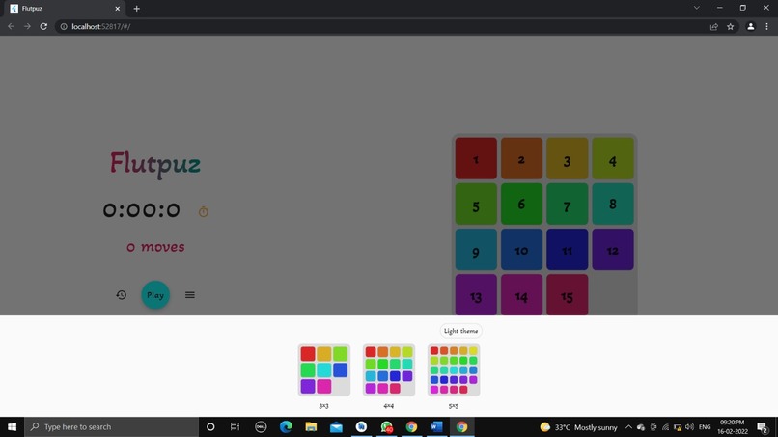Open Microsoft Edge in taskbar
This screenshot has height=437, width=778.
coord(286,426)
